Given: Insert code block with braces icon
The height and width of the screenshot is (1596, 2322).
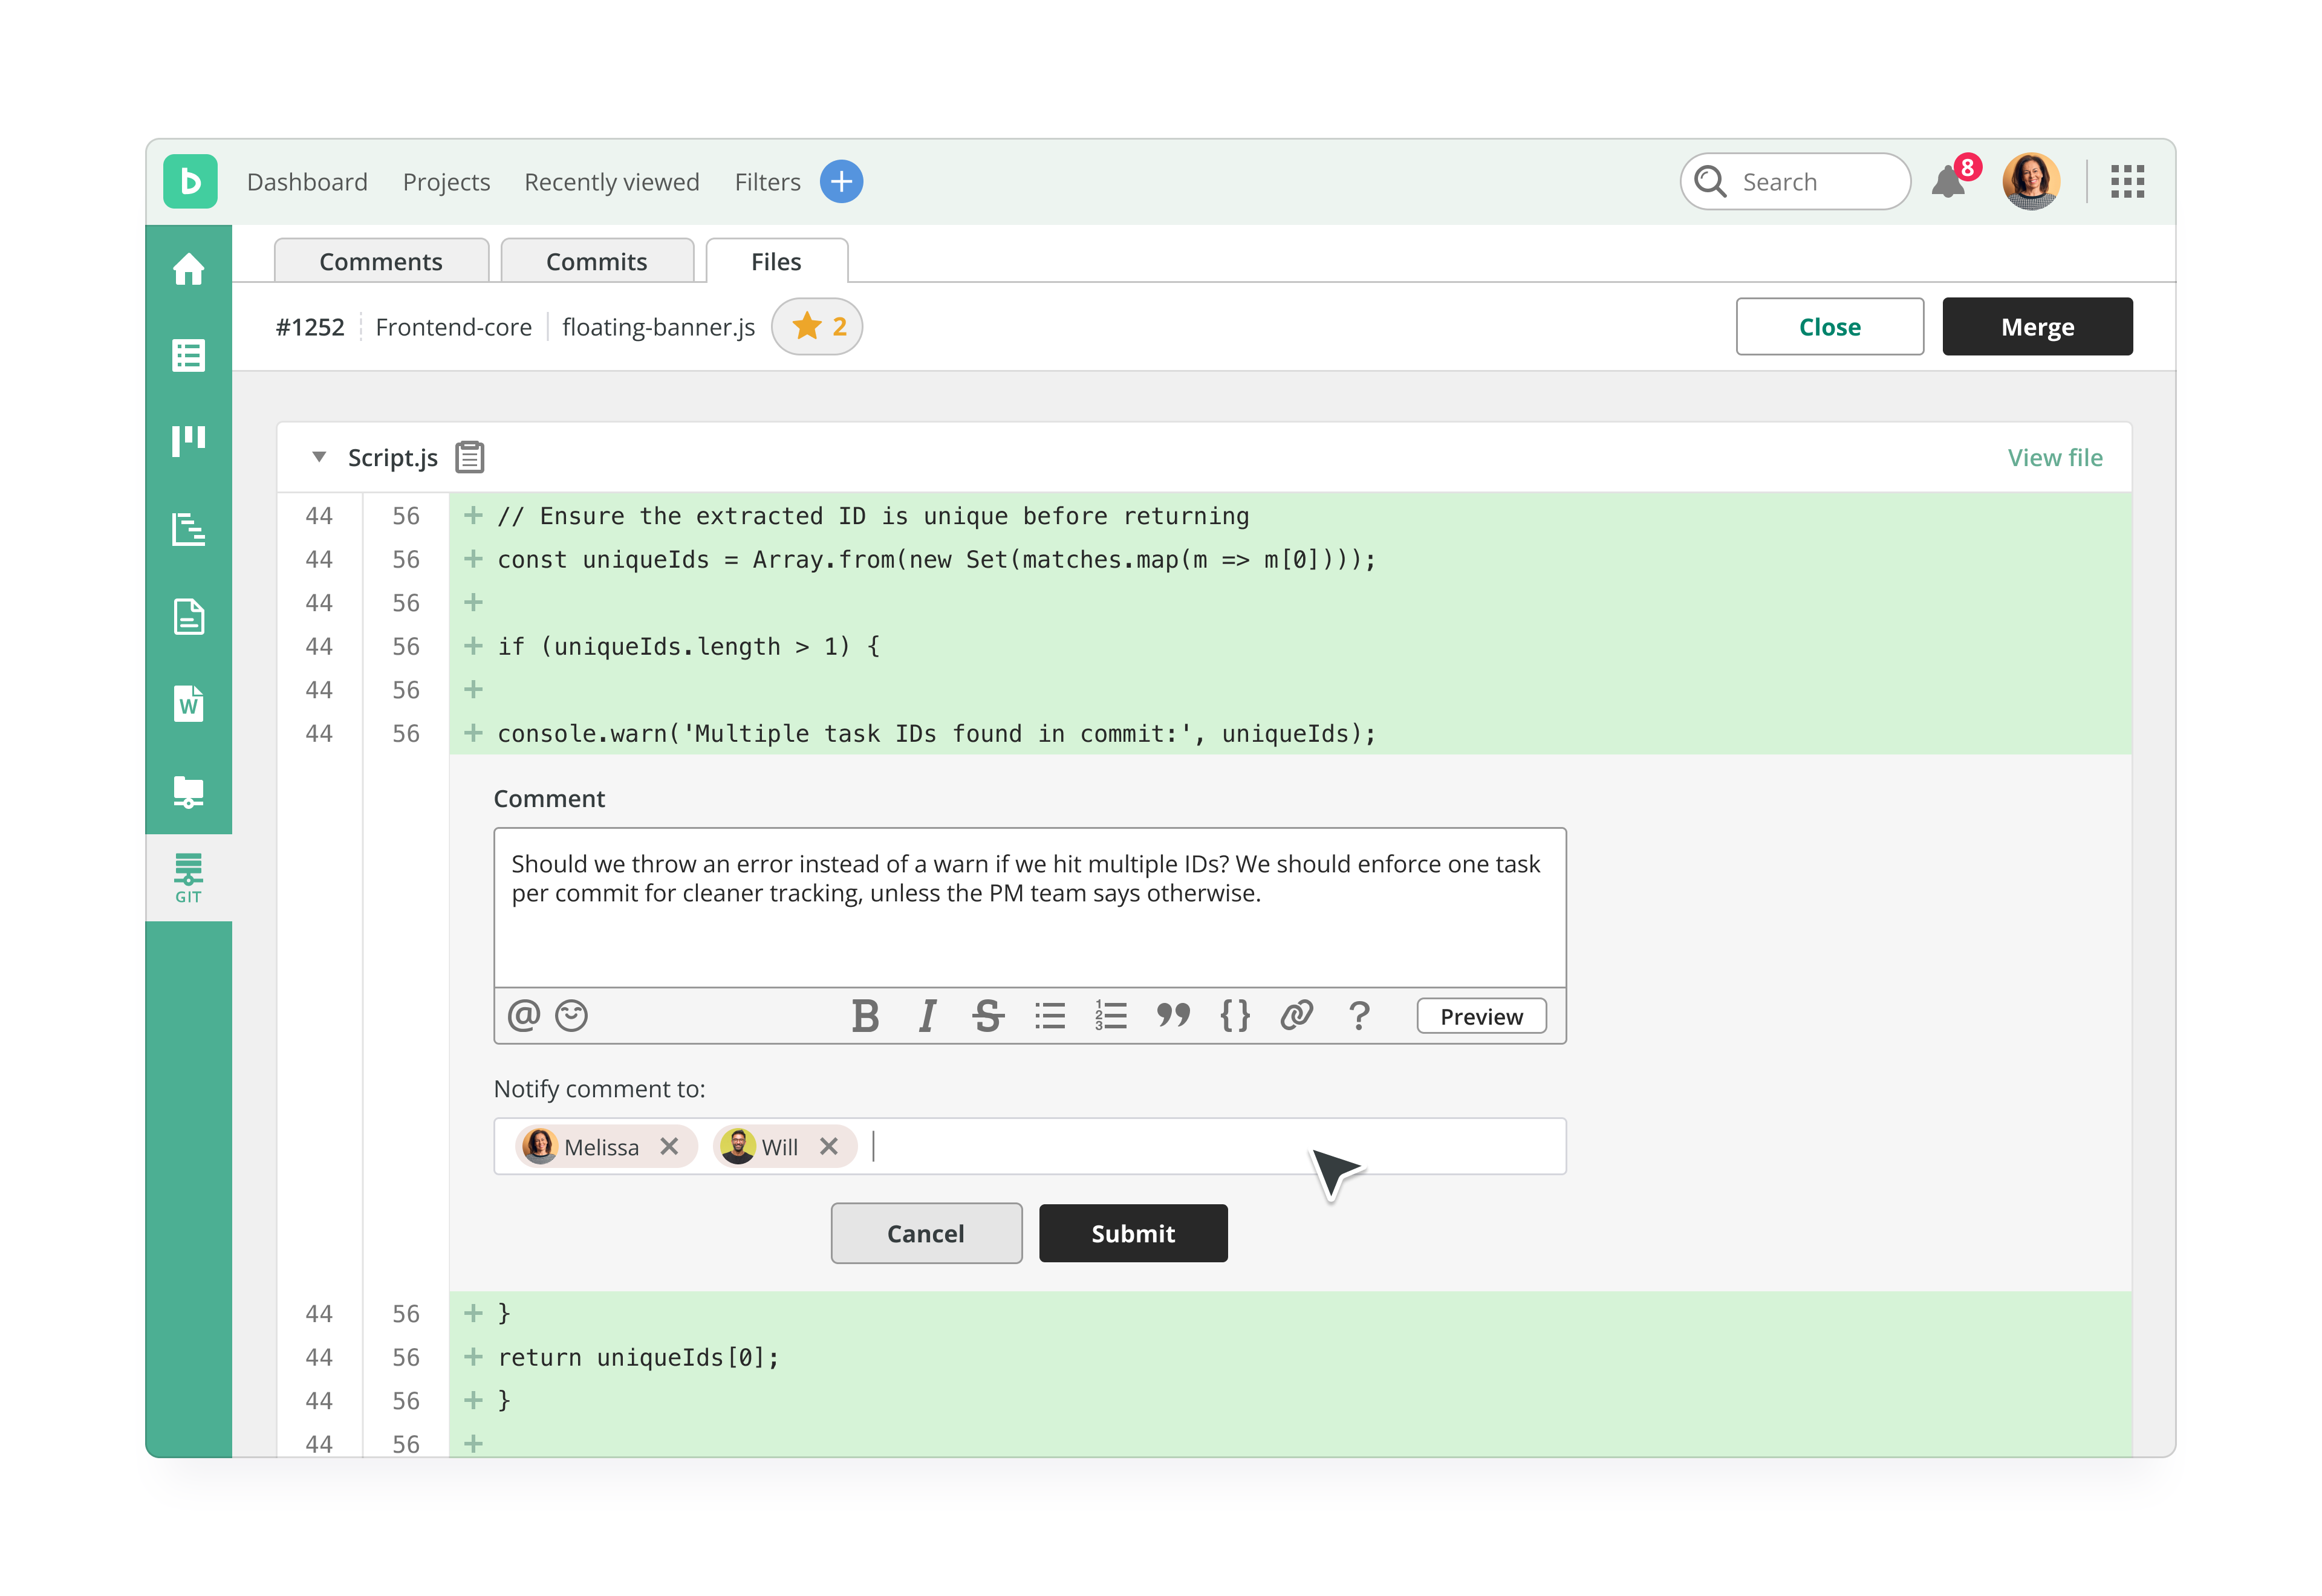Looking at the screenshot, I should 1234,1016.
